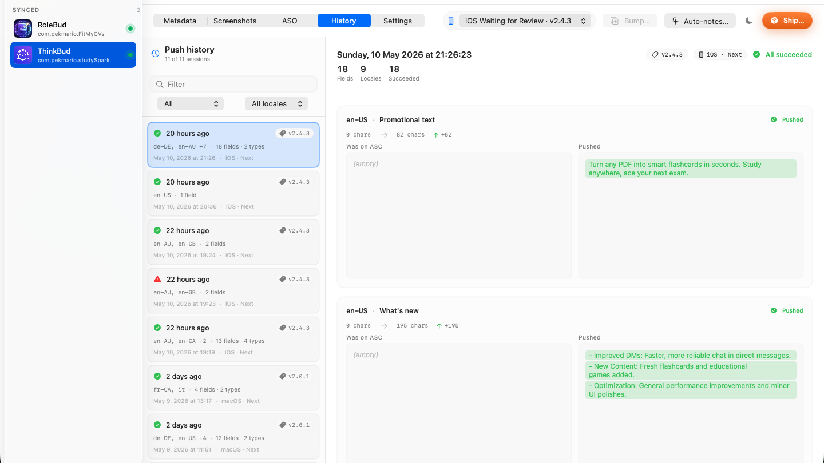Click ThinkBud green sync status dot

[x=130, y=55]
